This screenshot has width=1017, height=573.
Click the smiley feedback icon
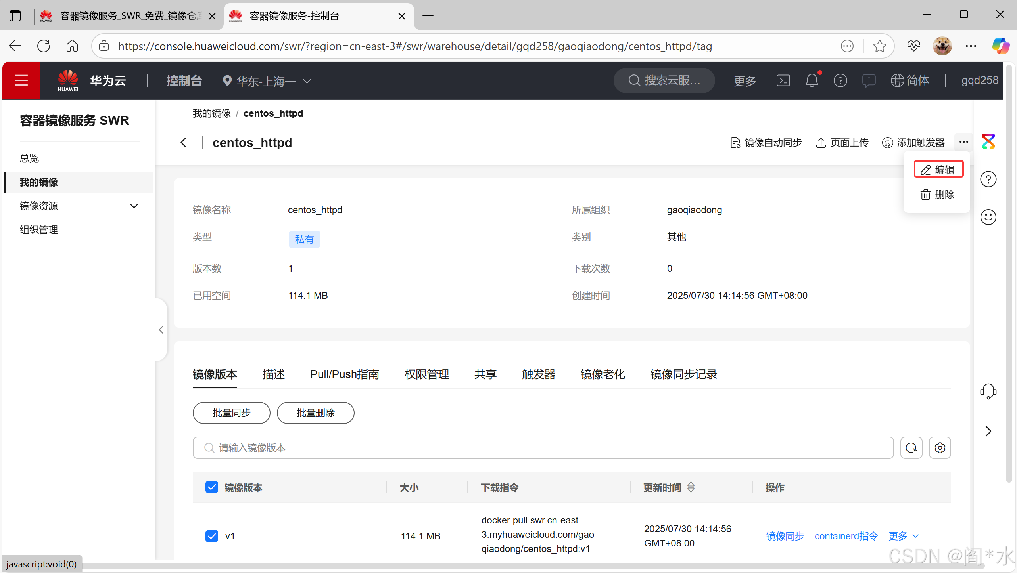pos(988,217)
